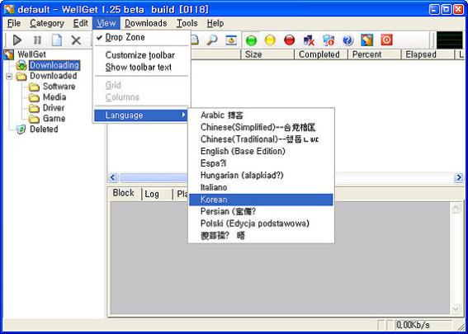Open the Language submenu arrow
This screenshot has width=468, height=334.
[x=183, y=115]
